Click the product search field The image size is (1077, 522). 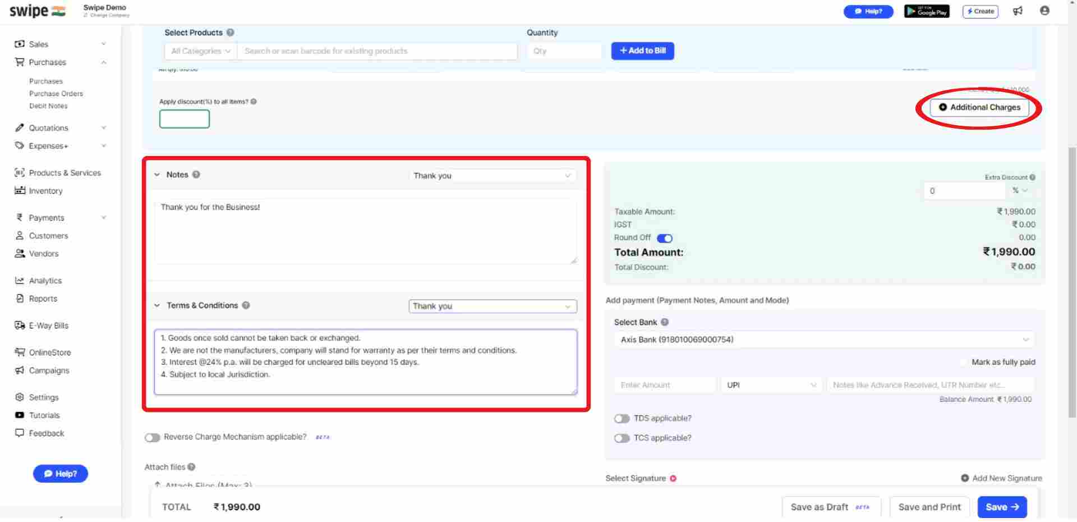click(x=377, y=51)
